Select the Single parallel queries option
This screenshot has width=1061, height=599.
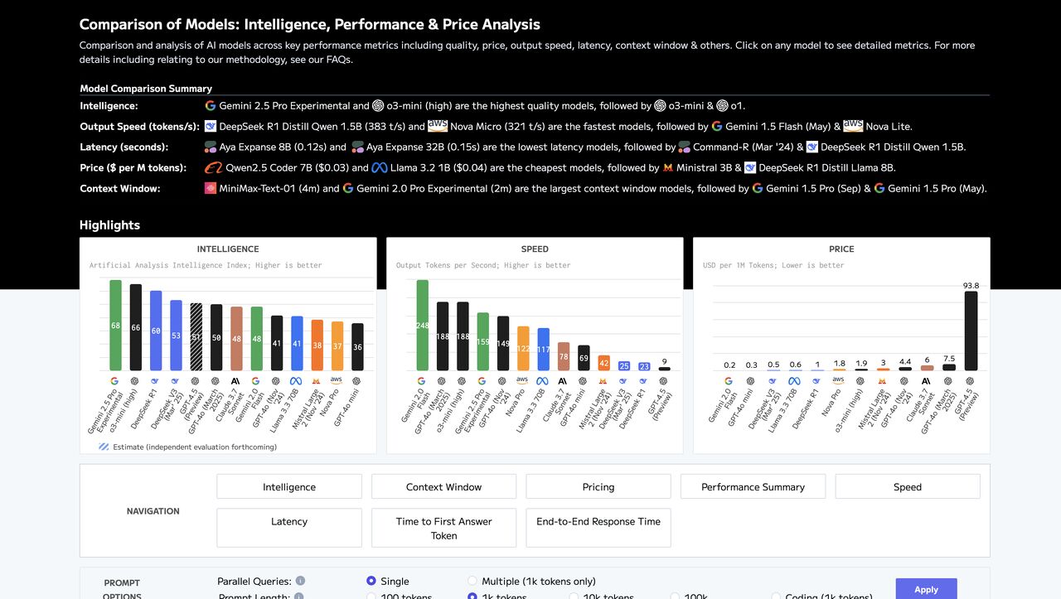coord(371,581)
